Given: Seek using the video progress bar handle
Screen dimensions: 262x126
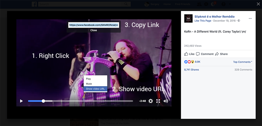Looking at the screenshot, I should tap(43, 101).
